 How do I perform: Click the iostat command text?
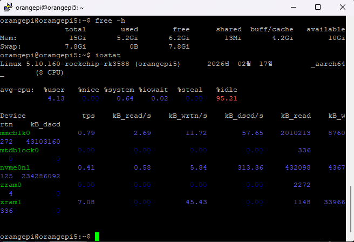[x=107, y=55]
